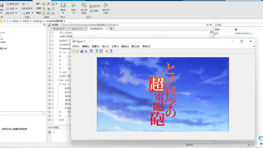The image size is (263, 148).
Task: Click variable I array icon in workspace
Action: [216, 33]
